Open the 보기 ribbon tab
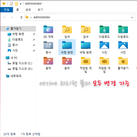The image size is (137, 137). click(x=40, y=10)
